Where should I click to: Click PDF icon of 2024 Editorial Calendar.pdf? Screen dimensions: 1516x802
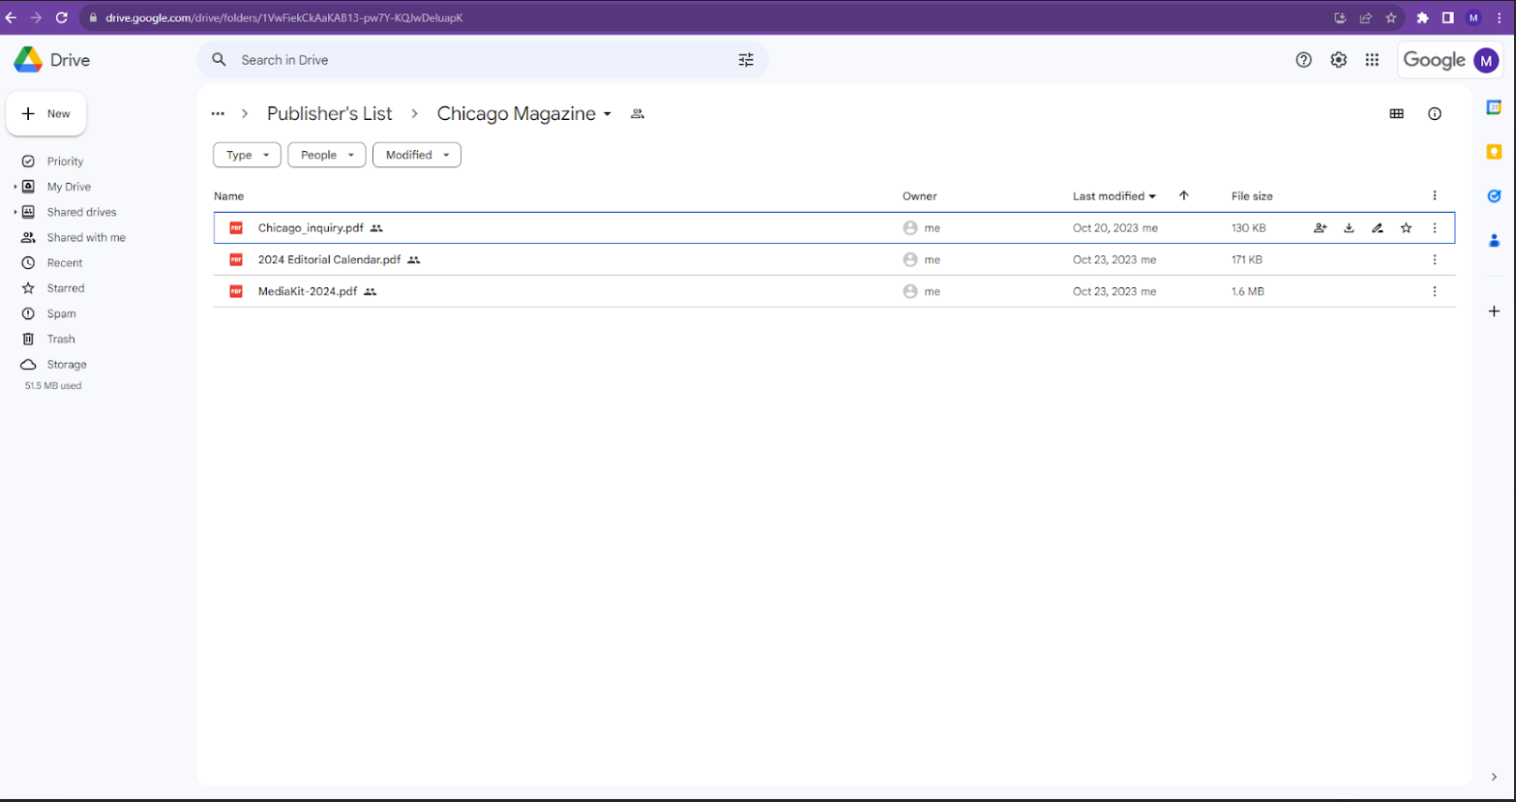(236, 259)
